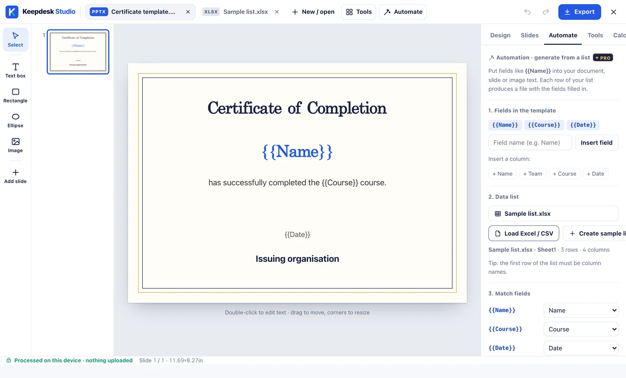Insert the + Name column

[503, 174]
